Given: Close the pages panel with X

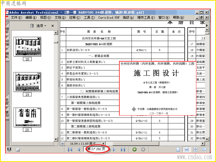Looking at the screenshot, I should (53, 26).
